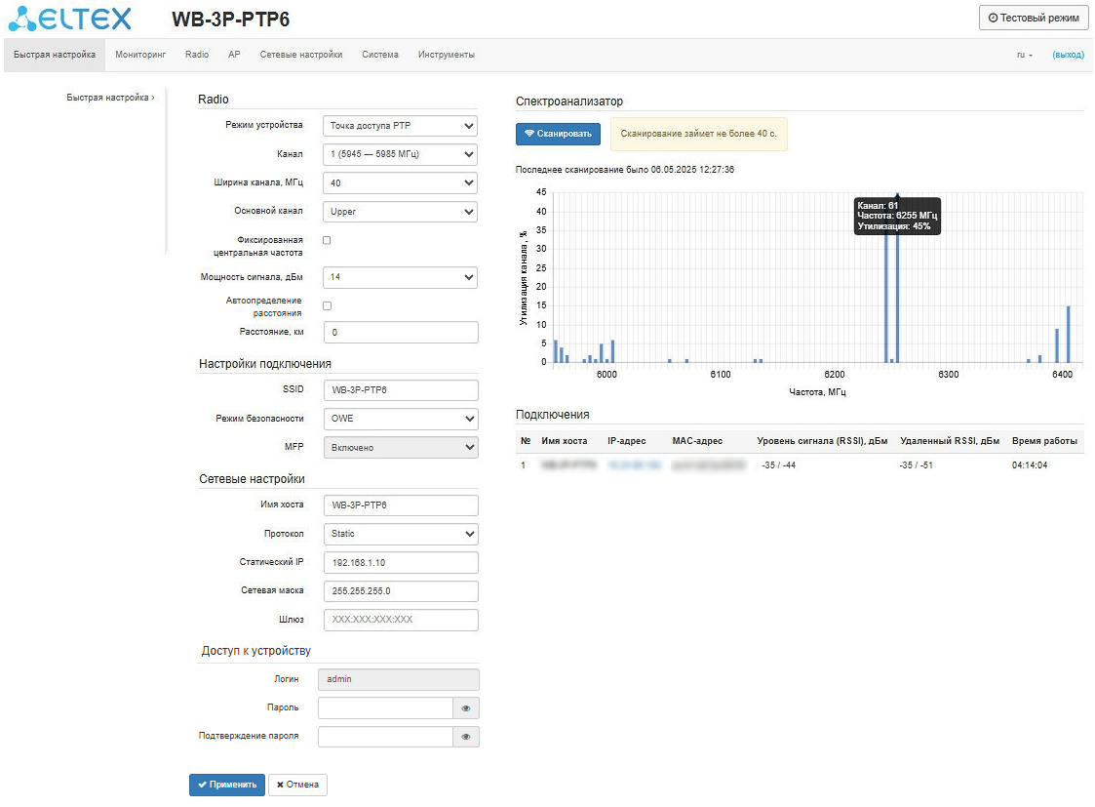Click the (выход) logout link
Viewport: 1095px width, 807px height.
(1068, 55)
